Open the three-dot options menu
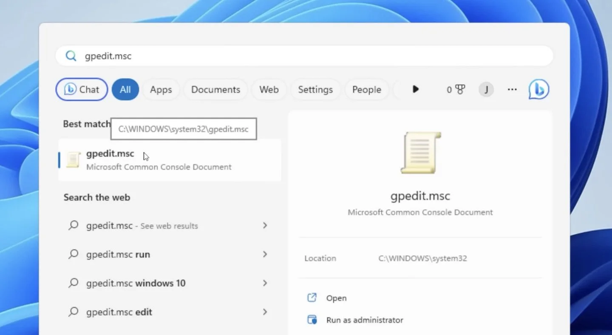This screenshot has width=612, height=335. pos(512,90)
